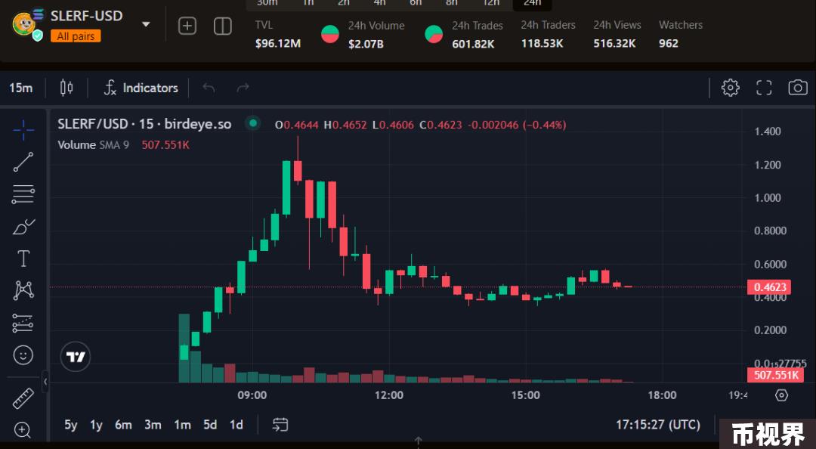Click the TradingView logo
Image resolution: width=816 pixels, height=449 pixels.
(x=76, y=357)
